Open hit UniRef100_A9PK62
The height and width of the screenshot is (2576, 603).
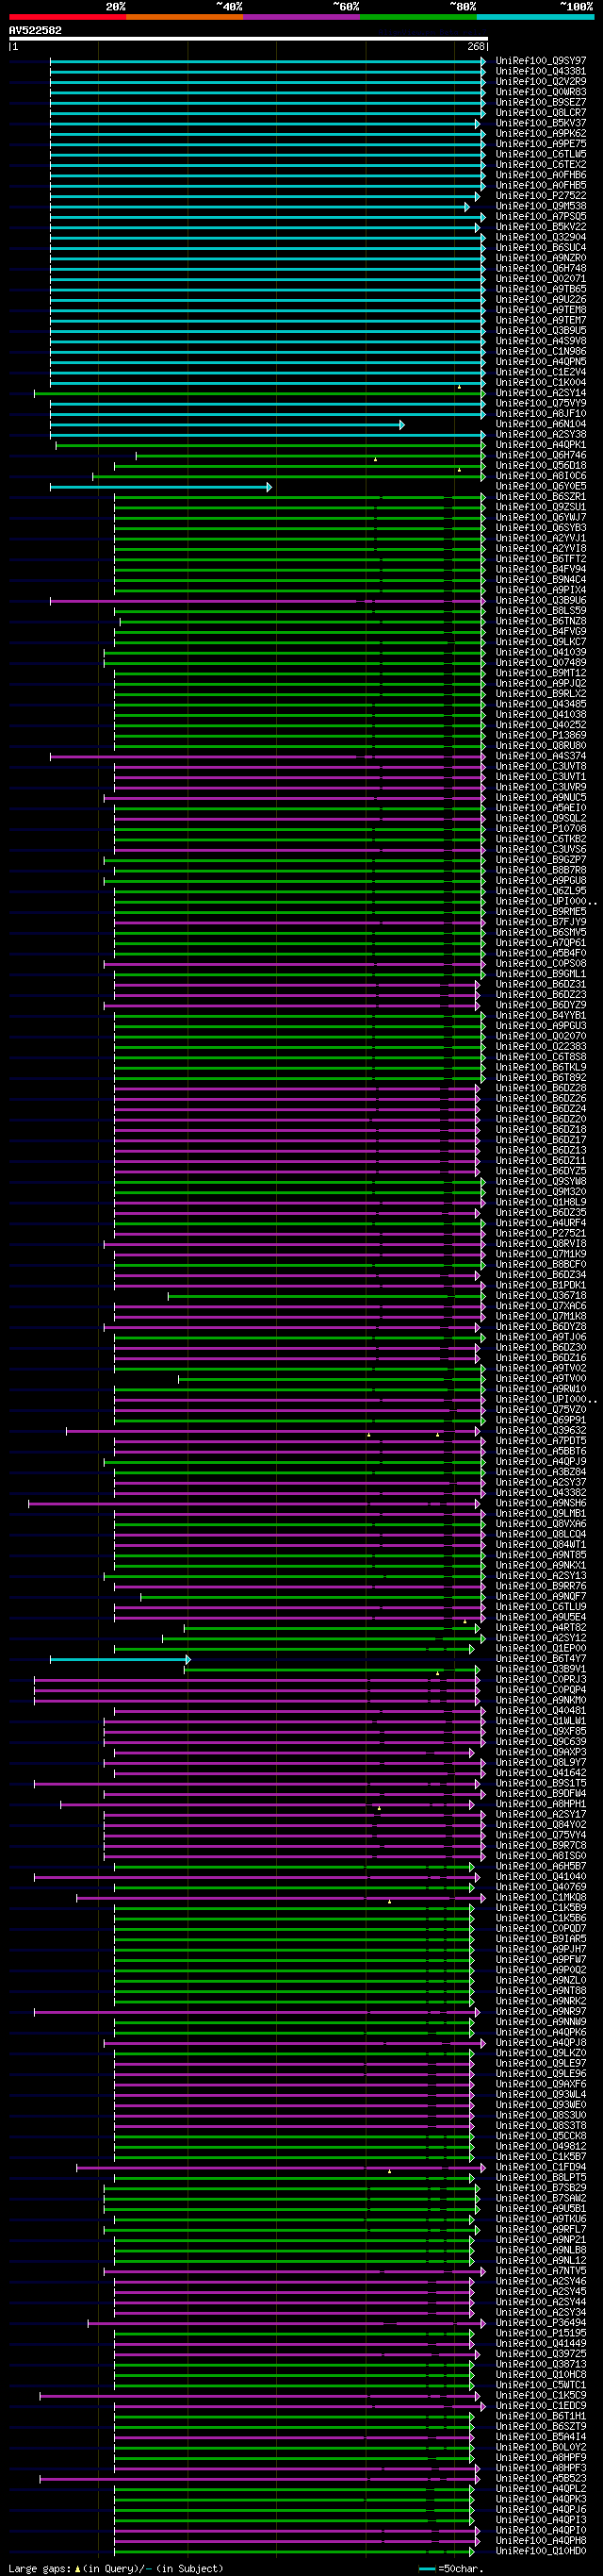tap(541, 133)
